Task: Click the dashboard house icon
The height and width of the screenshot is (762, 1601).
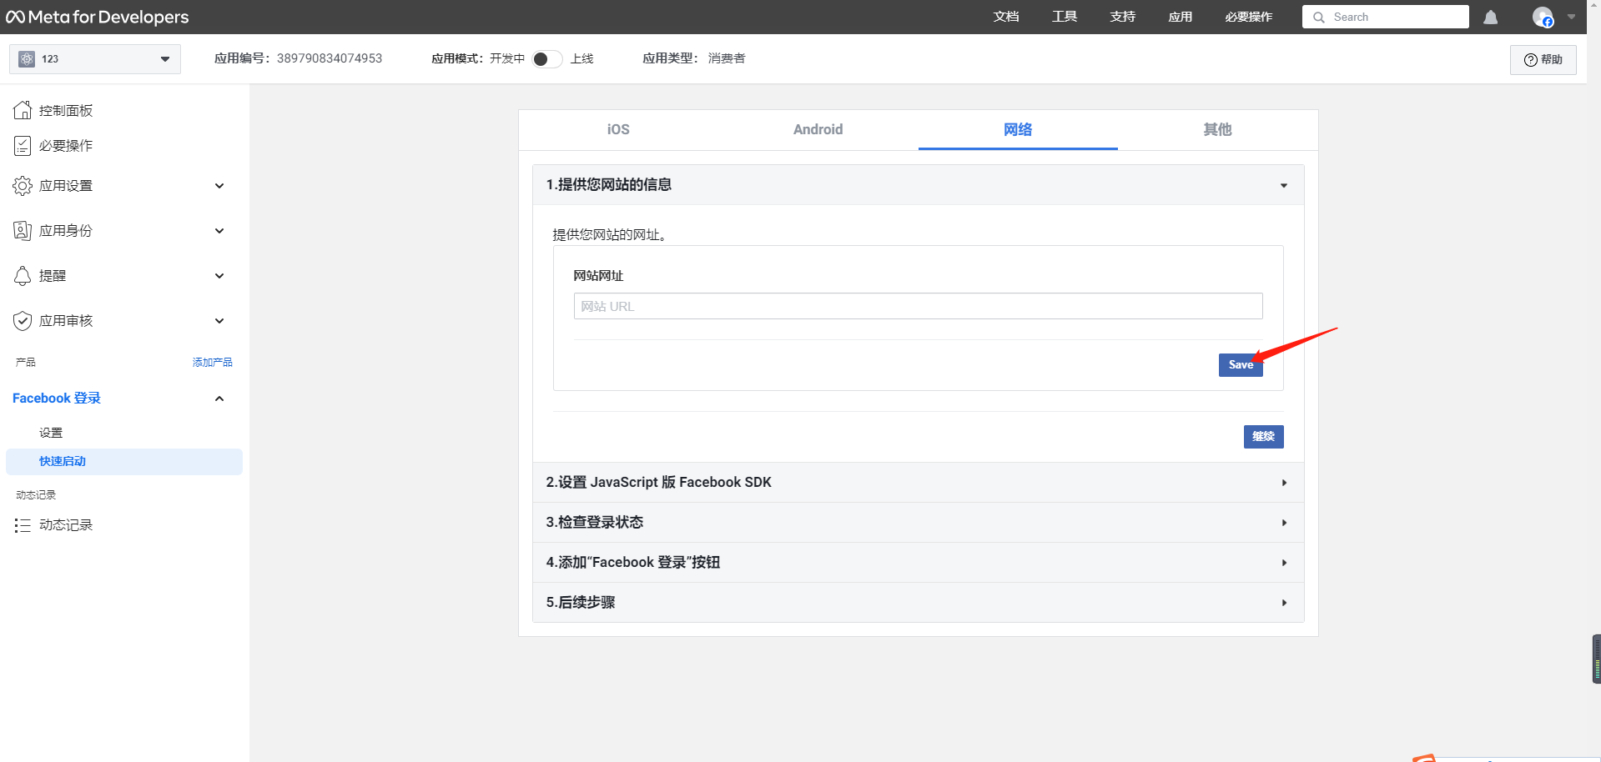Action: pos(23,110)
